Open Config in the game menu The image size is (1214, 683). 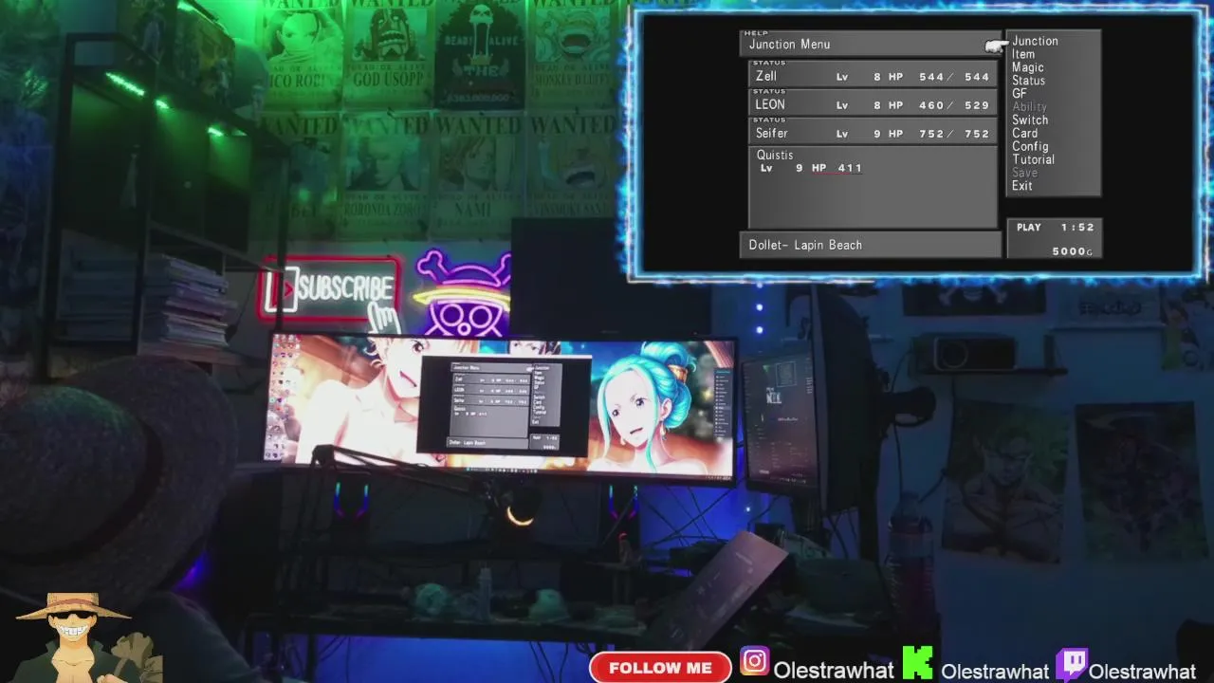point(1030,146)
